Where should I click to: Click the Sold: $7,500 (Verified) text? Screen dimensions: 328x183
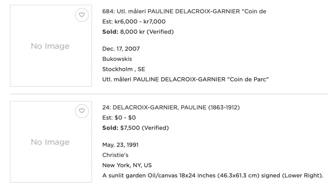(136, 128)
